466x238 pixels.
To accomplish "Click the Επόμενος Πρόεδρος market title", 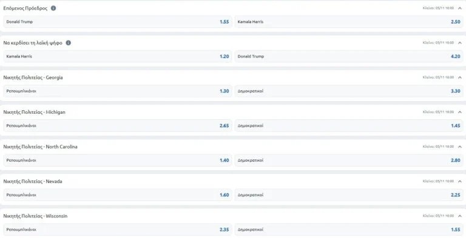I will tap(25, 8).
